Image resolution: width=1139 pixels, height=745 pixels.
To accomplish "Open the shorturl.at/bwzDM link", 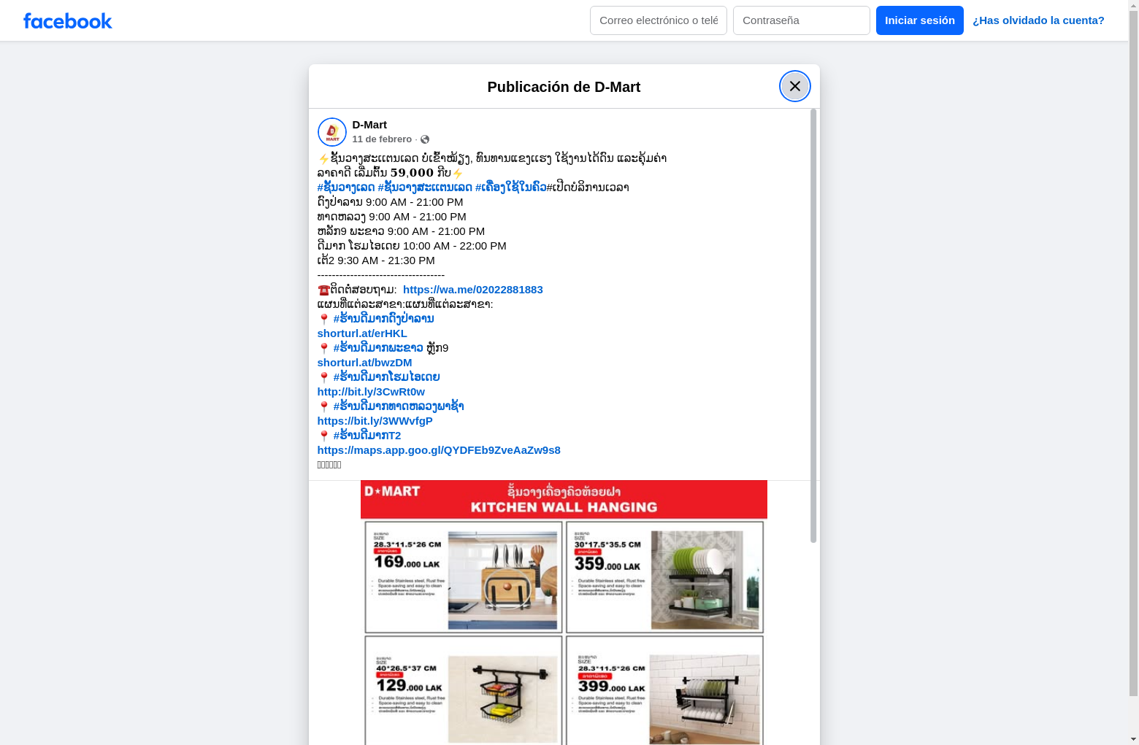I will click(x=365, y=363).
